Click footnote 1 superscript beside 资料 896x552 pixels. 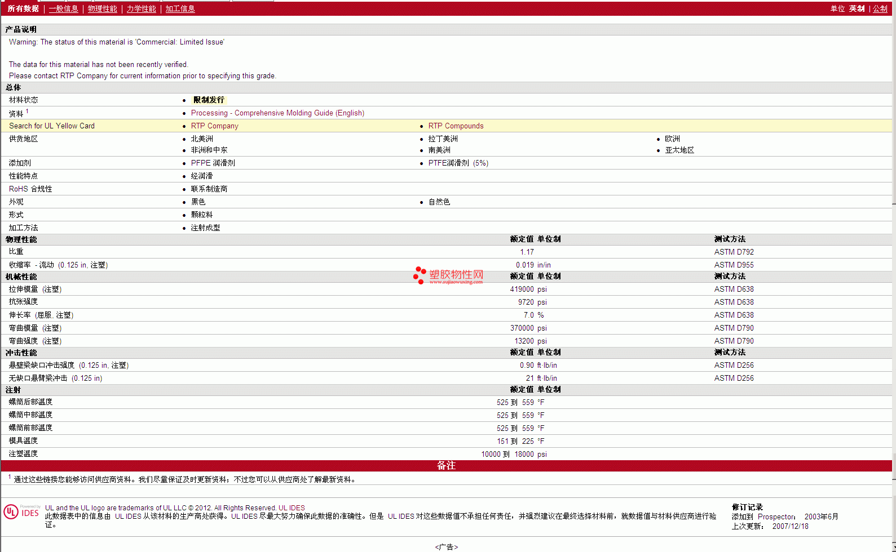27,112
